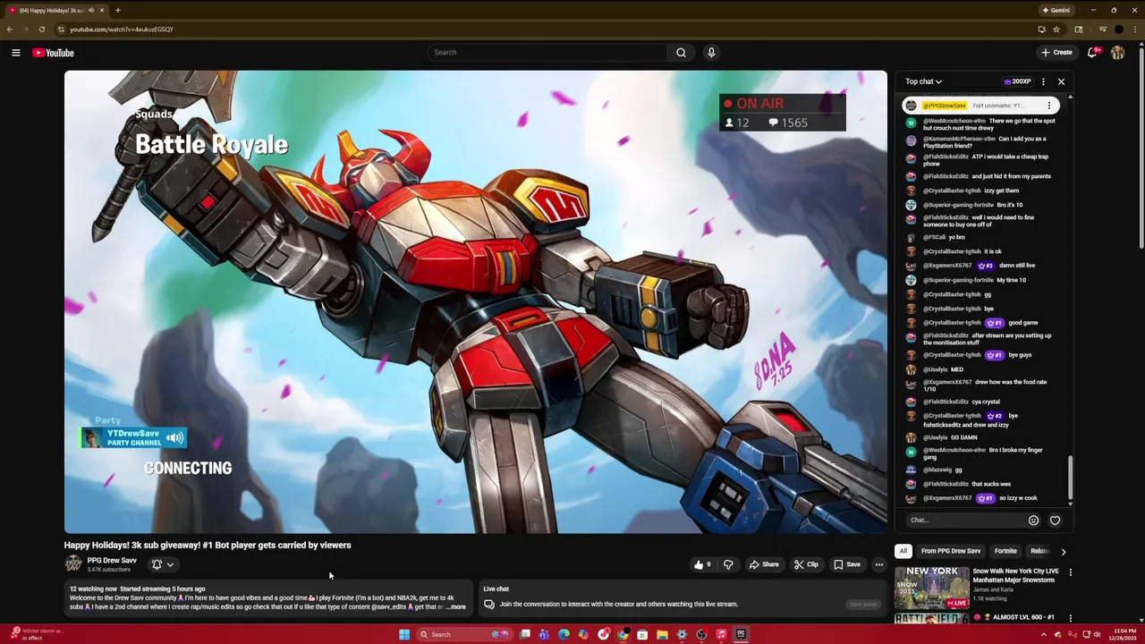Image resolution: width=1145 pixels, height=644 pixels.
Task: Open the Live chat replay panel button
Action: coord(863,604)
